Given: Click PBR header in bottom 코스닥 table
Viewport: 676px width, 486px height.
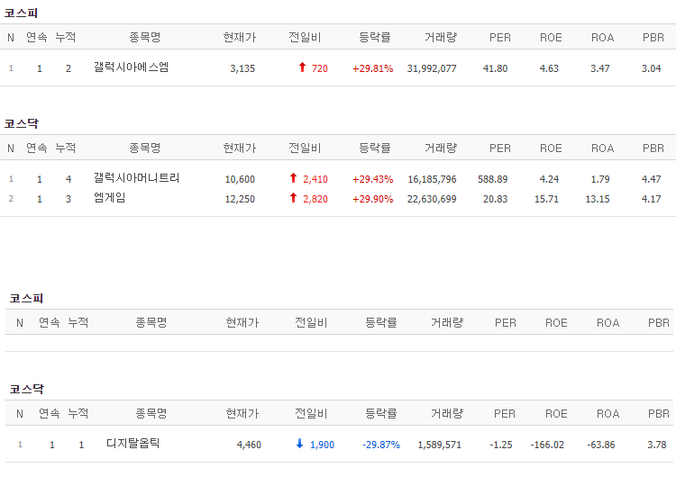Looking at the screenshot, I should pos(659,414).
